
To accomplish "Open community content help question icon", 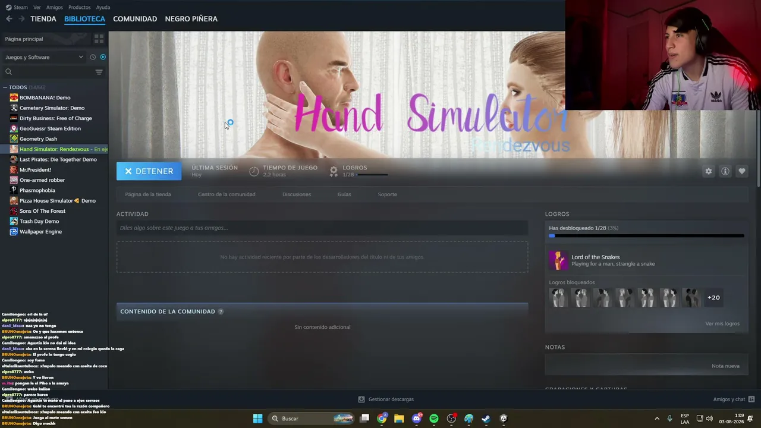I will (221, 311).
